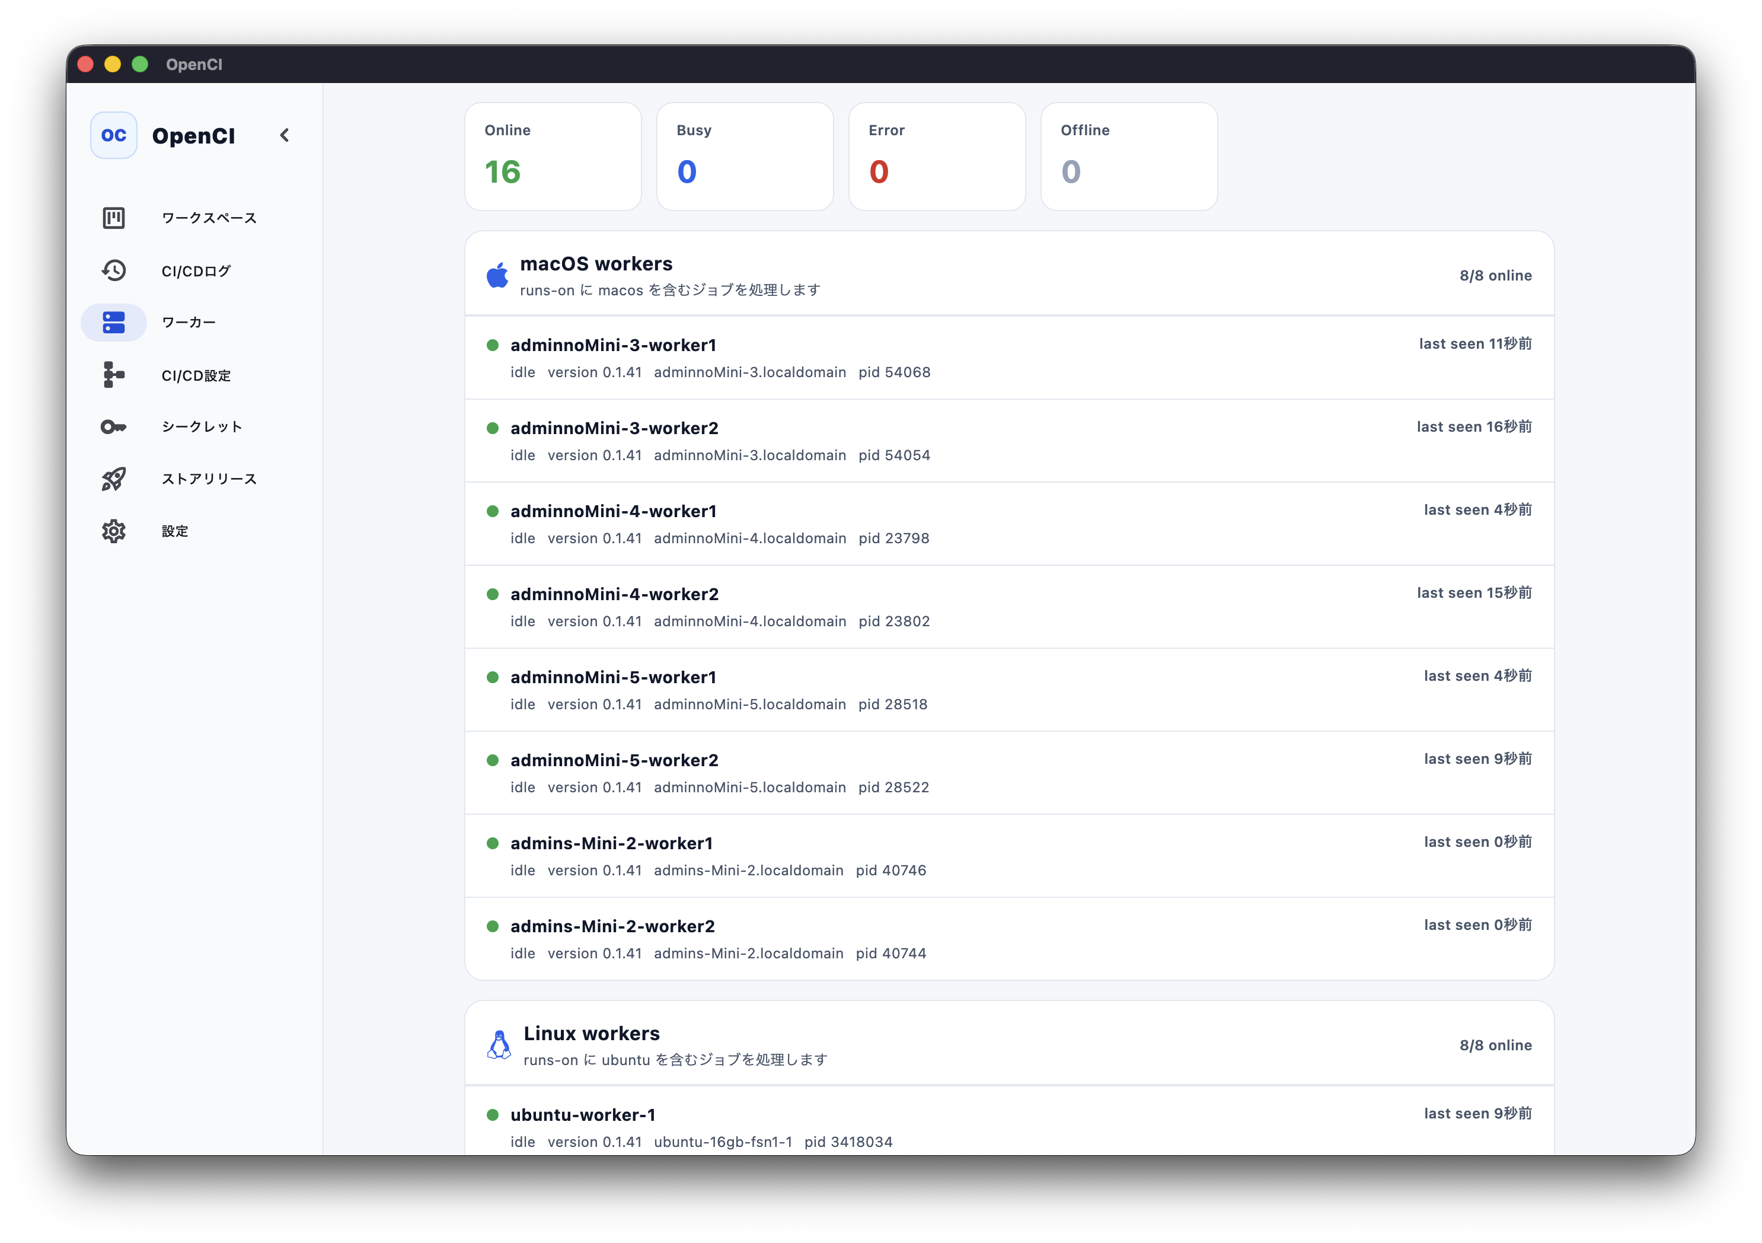Click the macOS workers heading
1762x1243 pixels.
[x=596, y=263]
